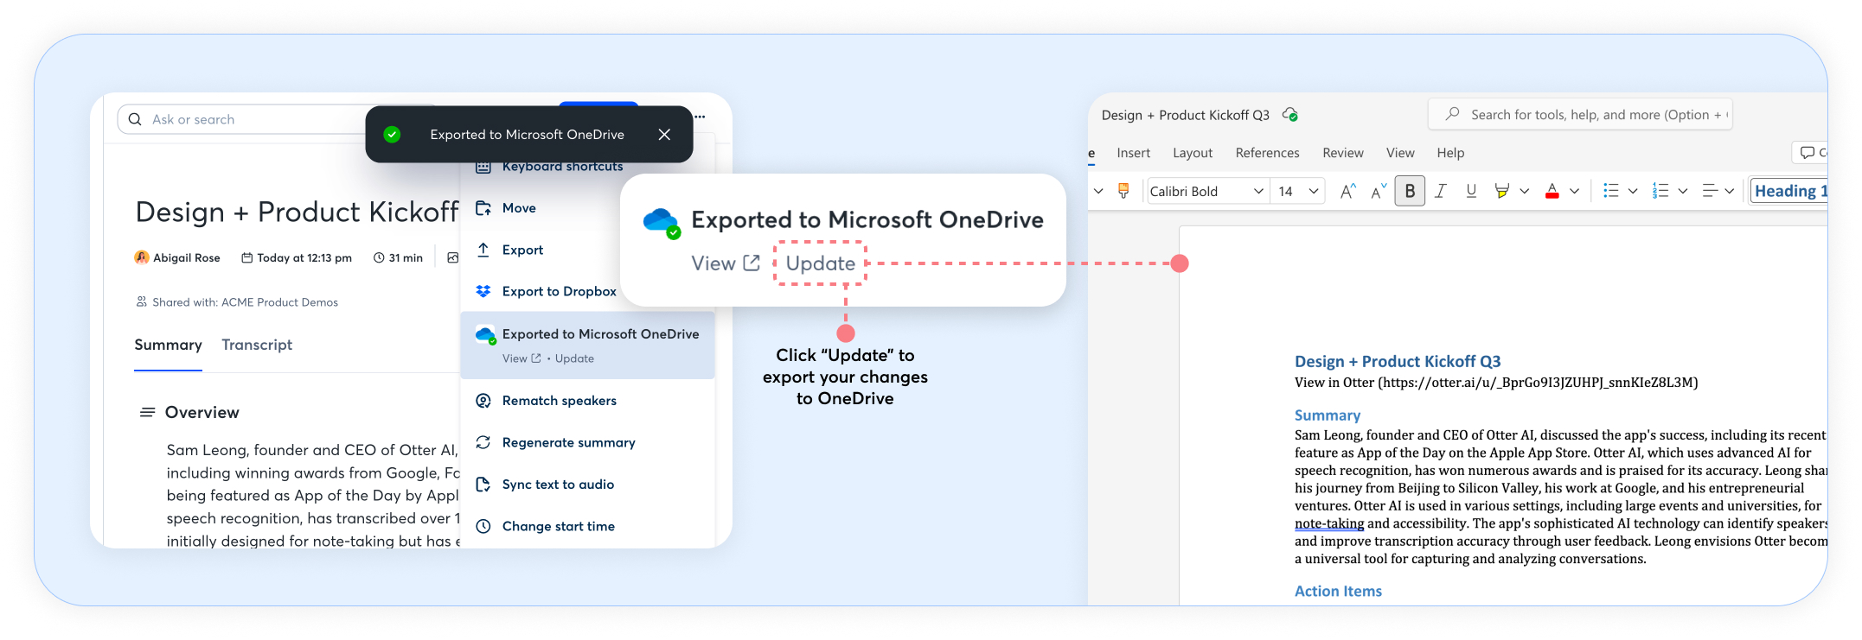Click the Action Items heading in Word
This screenshot has height=640, width=1862.
[1338, 592]
